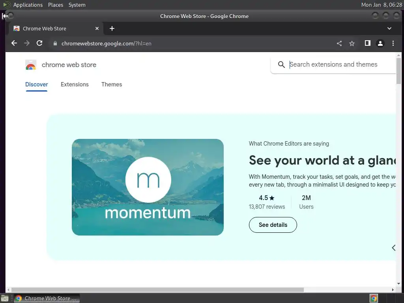The height and width of the screenshot is (303, 404).
Task: Click the Search extensions and themes field
Action: (x=333, y=64)
